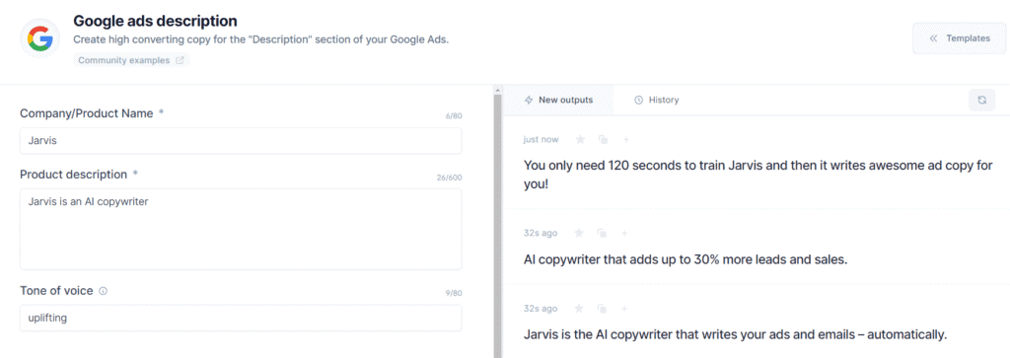1010x358 pixels.
Task: Open Community examples link
Action: pos(131,60)
